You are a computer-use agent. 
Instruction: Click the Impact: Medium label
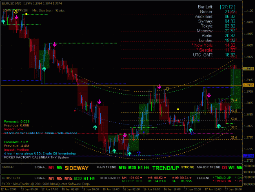tap(16, 149)
